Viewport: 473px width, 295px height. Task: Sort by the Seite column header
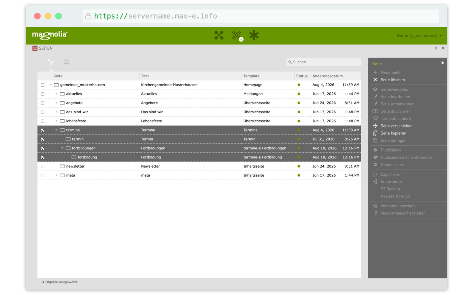coord(58,76)
